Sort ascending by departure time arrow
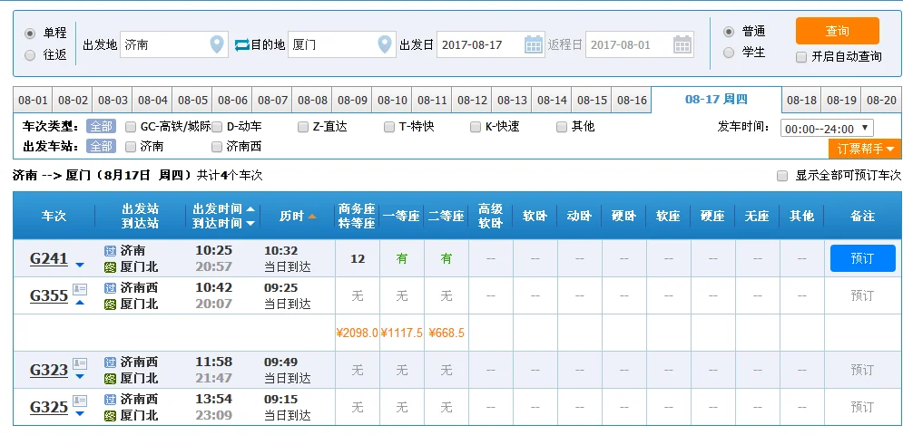Viewport: 903px width, 435px height. tap(250, 208)
